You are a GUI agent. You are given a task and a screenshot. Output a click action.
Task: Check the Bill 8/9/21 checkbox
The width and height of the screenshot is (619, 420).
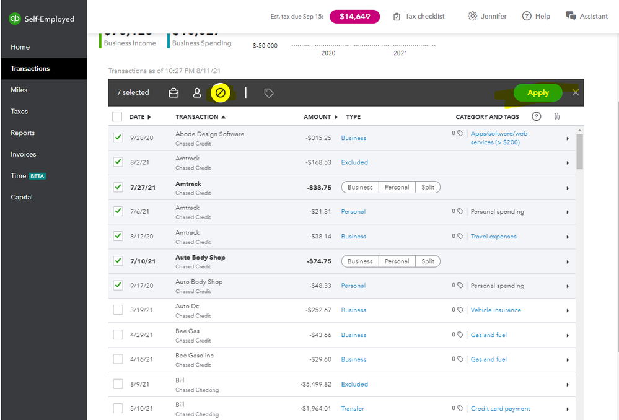pyautogui.click(x=118, y=384)
